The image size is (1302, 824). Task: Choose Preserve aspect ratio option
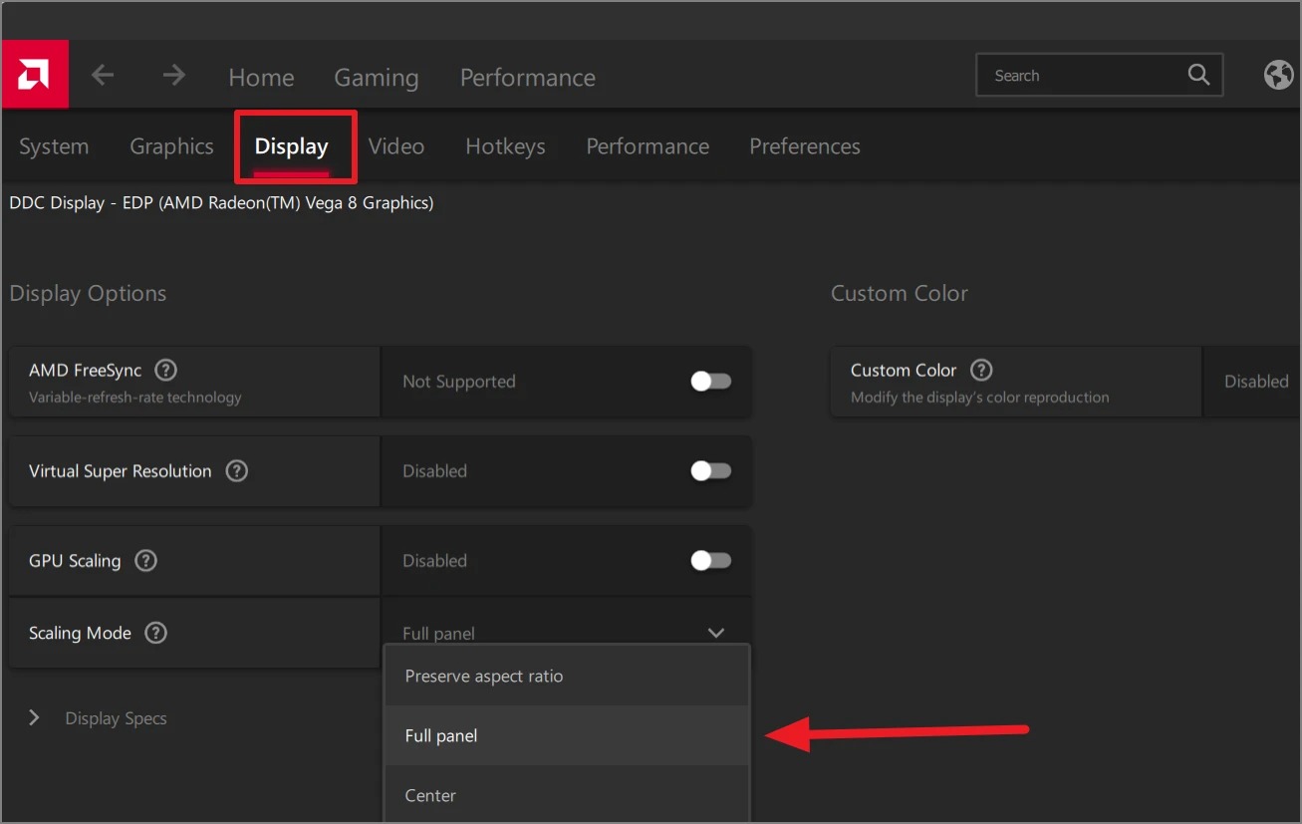point(566,676)
